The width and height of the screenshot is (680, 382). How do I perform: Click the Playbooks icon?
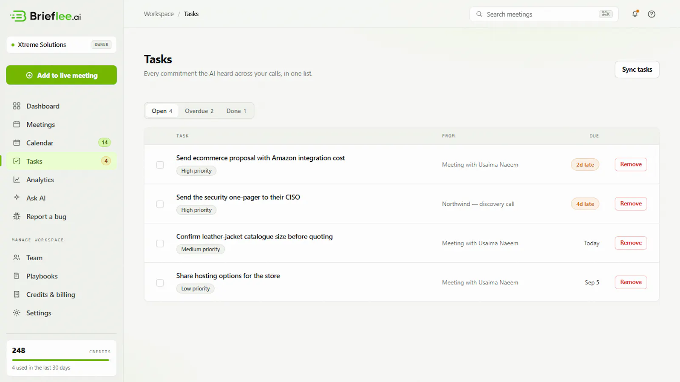(17, 276)
